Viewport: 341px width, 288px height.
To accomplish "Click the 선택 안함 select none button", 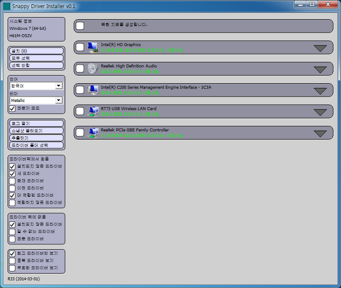I will tap(36, 65).
